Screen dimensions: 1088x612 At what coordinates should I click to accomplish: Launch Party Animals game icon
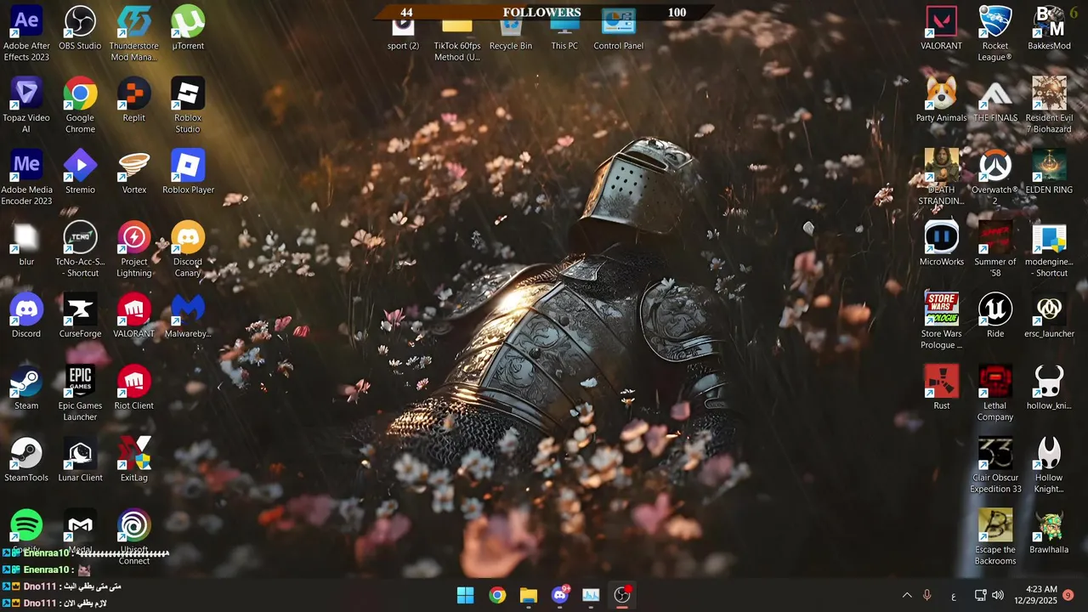tap(941, 100)
